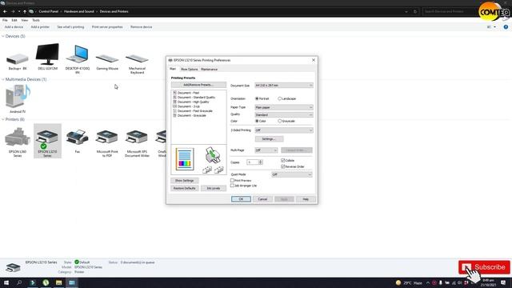512x288 pixels.
Task: Choose Document - High Quality preset
Action: 193,102
